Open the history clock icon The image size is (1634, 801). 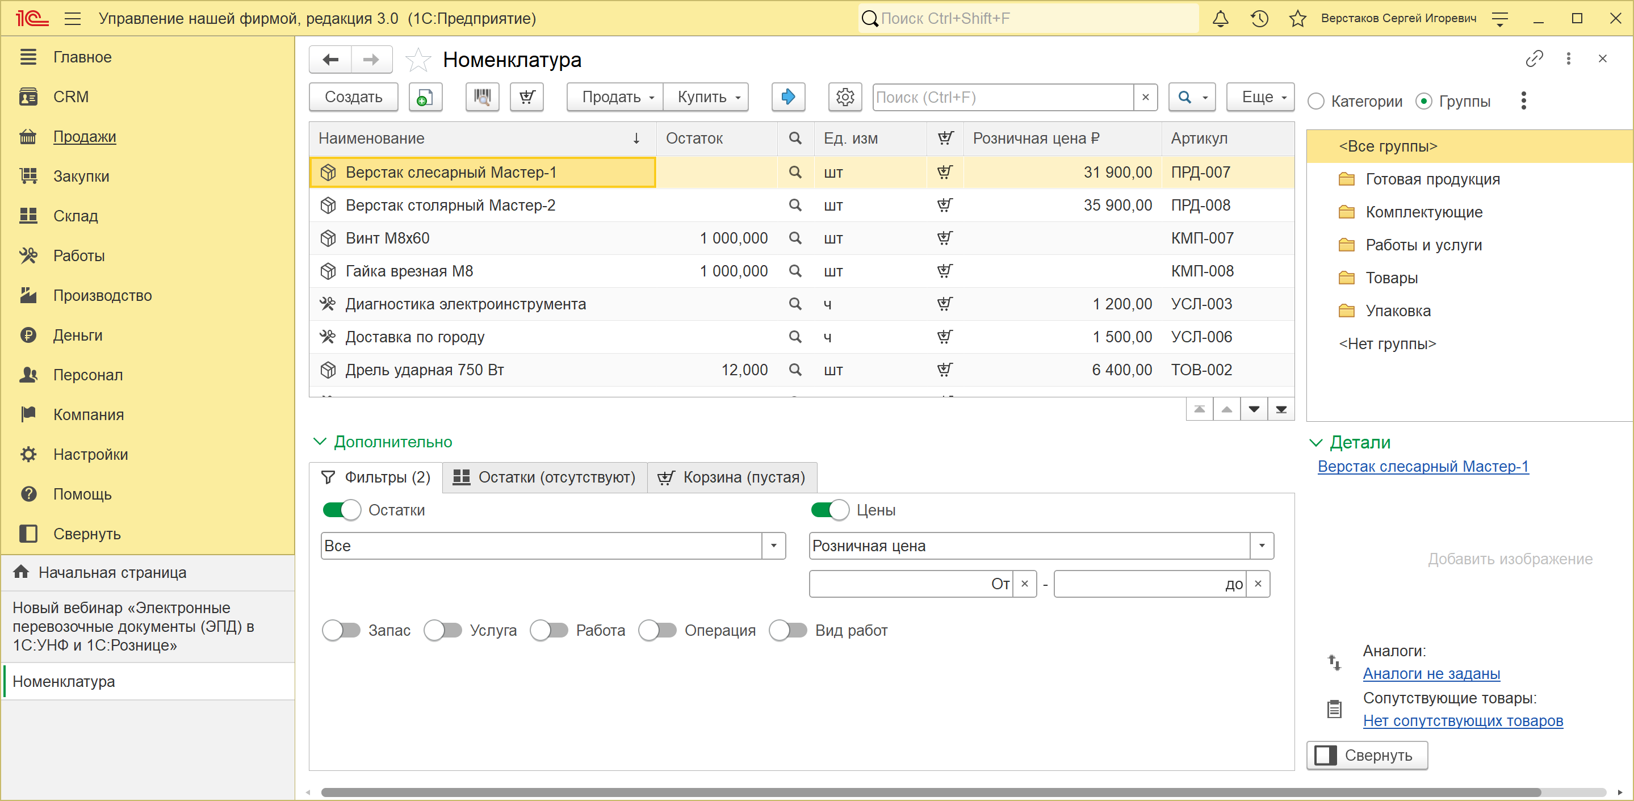coord(1259,18)
